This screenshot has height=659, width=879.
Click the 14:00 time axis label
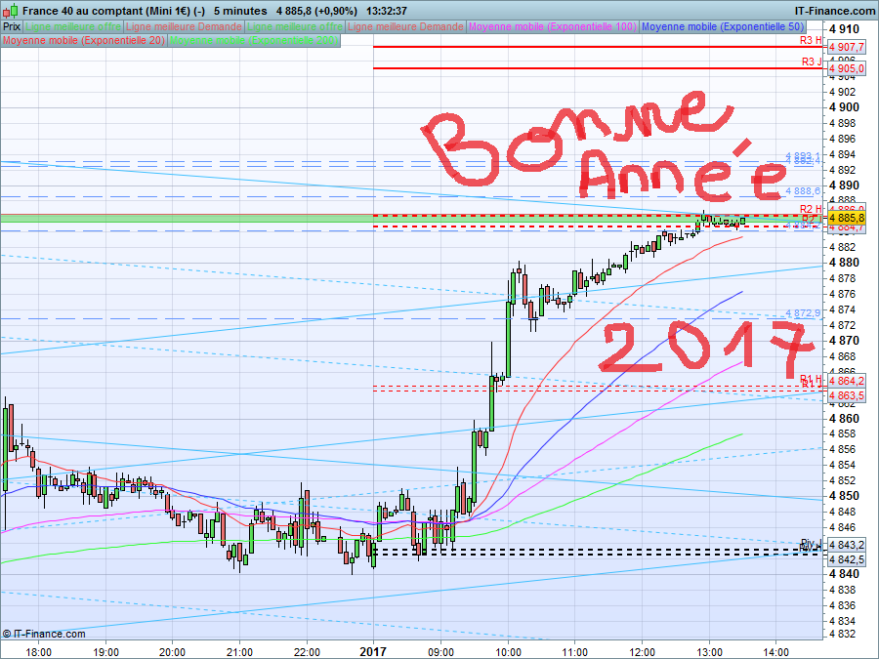(x=775, y=652)
